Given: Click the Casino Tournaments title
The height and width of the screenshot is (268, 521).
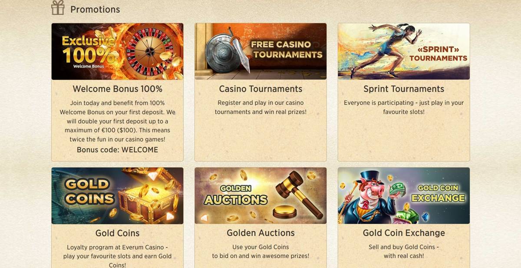Looking at the screenshot, I should click(x=260, y=89).
